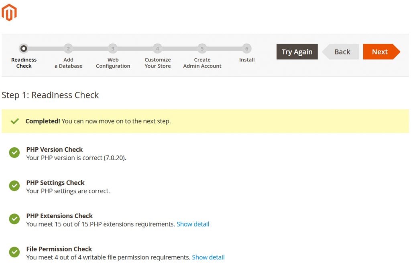Viewport: 411px width, 263px height.
Task: Click the PHP Settings Check green checkmark
Action: 14,186
